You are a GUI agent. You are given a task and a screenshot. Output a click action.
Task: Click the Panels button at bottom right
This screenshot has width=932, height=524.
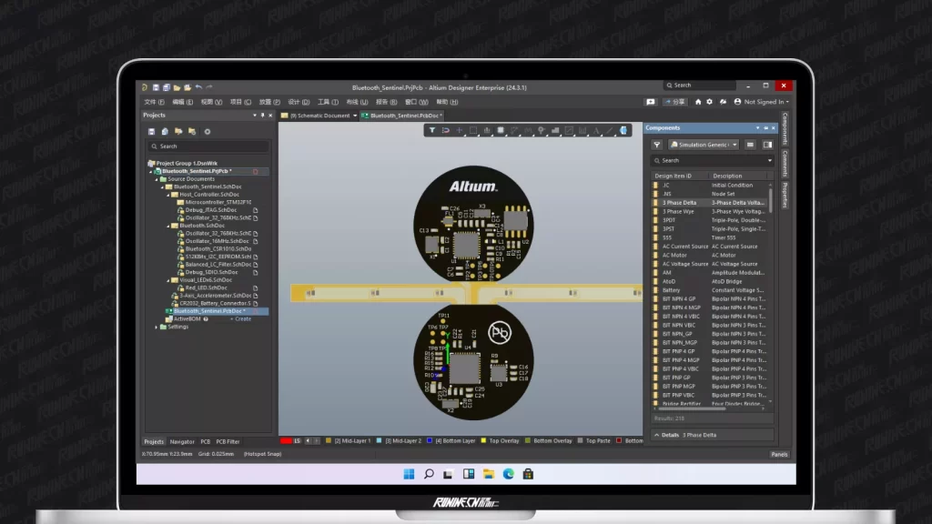(779, 454)
